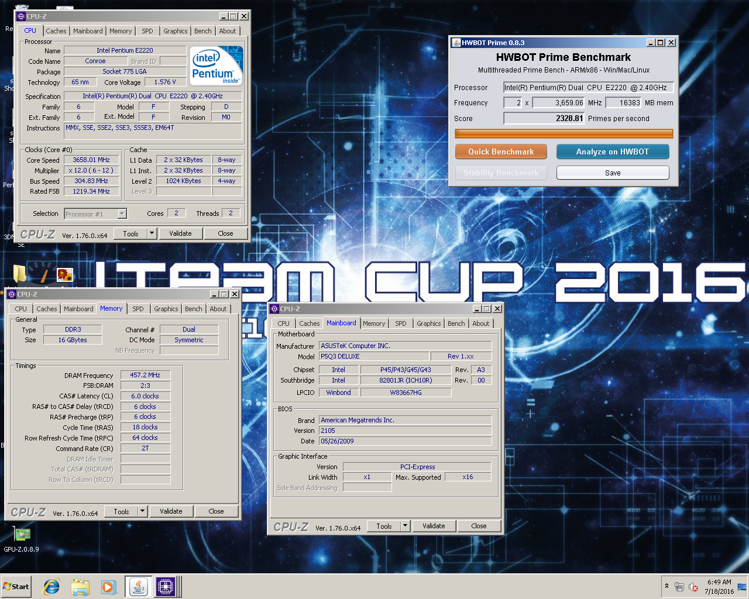Open Windows Explorer from the taskbar

pos(80,587)
